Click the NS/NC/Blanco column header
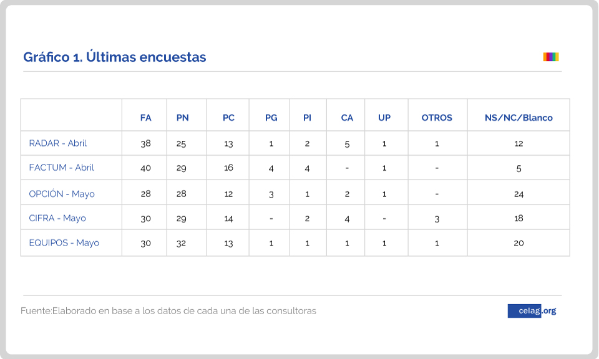The height and width of the screenshot is (359, 599). click(519, 118)
